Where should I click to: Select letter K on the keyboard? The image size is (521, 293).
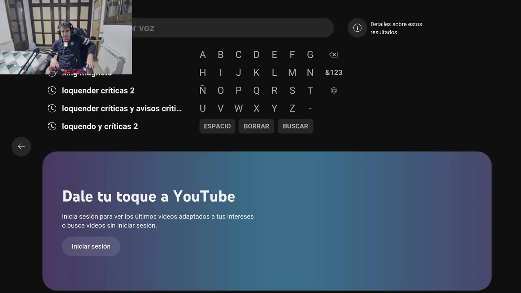click(256, 72)
